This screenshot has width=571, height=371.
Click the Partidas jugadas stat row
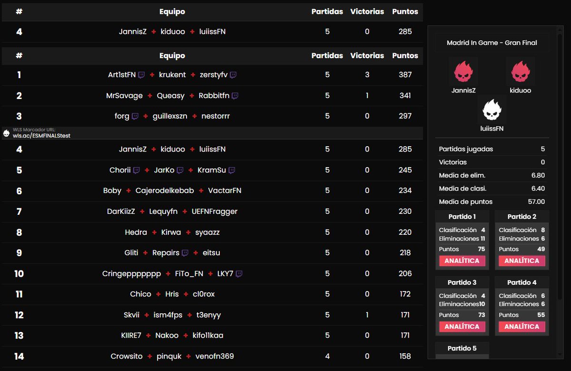click(x=492, y=149)
